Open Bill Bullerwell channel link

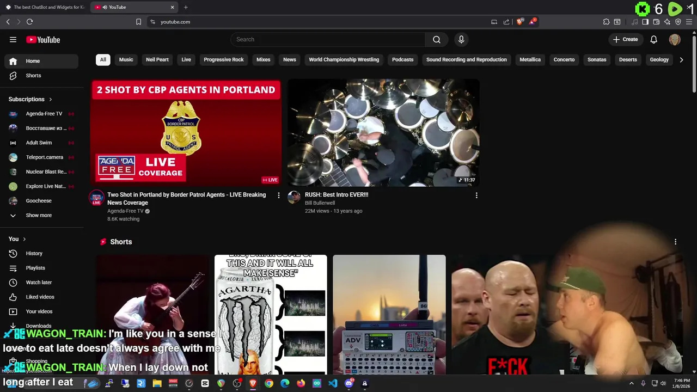point(320,203)
